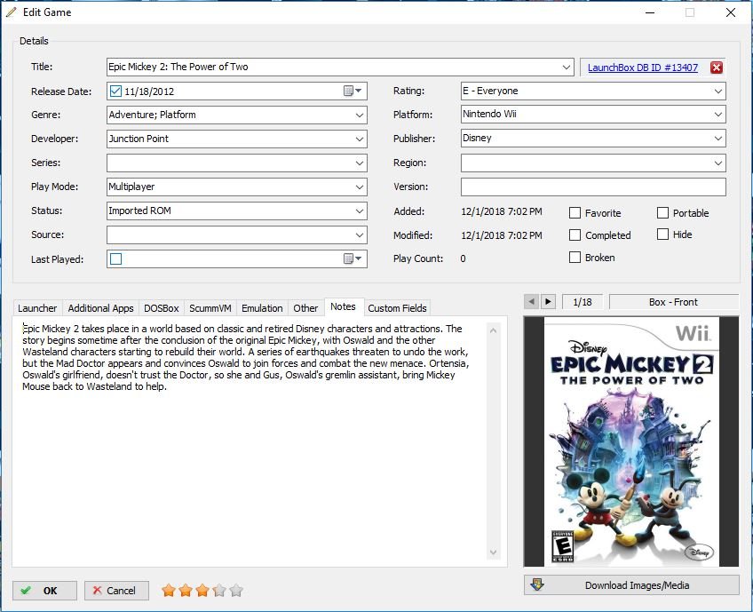Click the OK button
The height and width of the screenshot is (612, 753).
click(44, 591)
